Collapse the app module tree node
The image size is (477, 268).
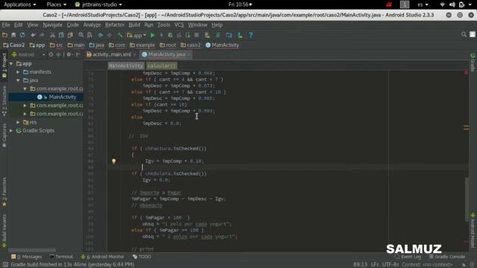tap(11, 64)
